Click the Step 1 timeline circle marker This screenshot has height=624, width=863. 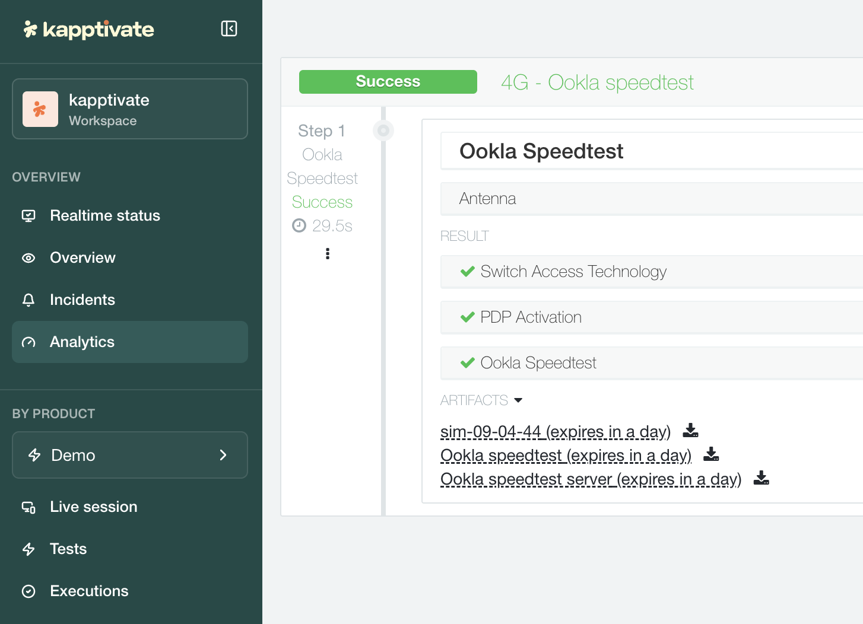point(383,130)
